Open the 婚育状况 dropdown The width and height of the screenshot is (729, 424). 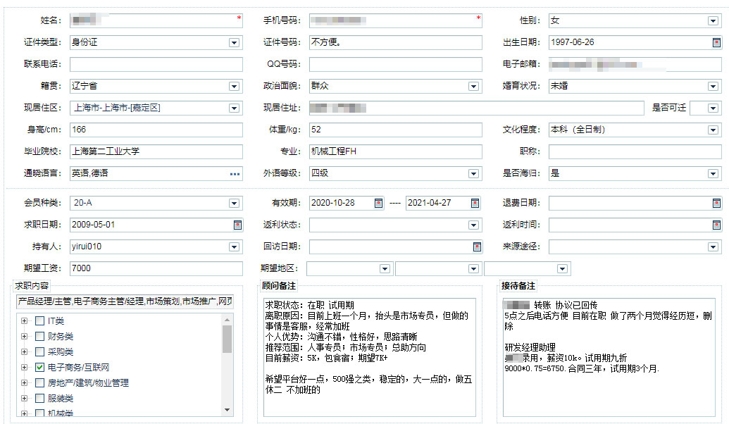click(713, 87)
